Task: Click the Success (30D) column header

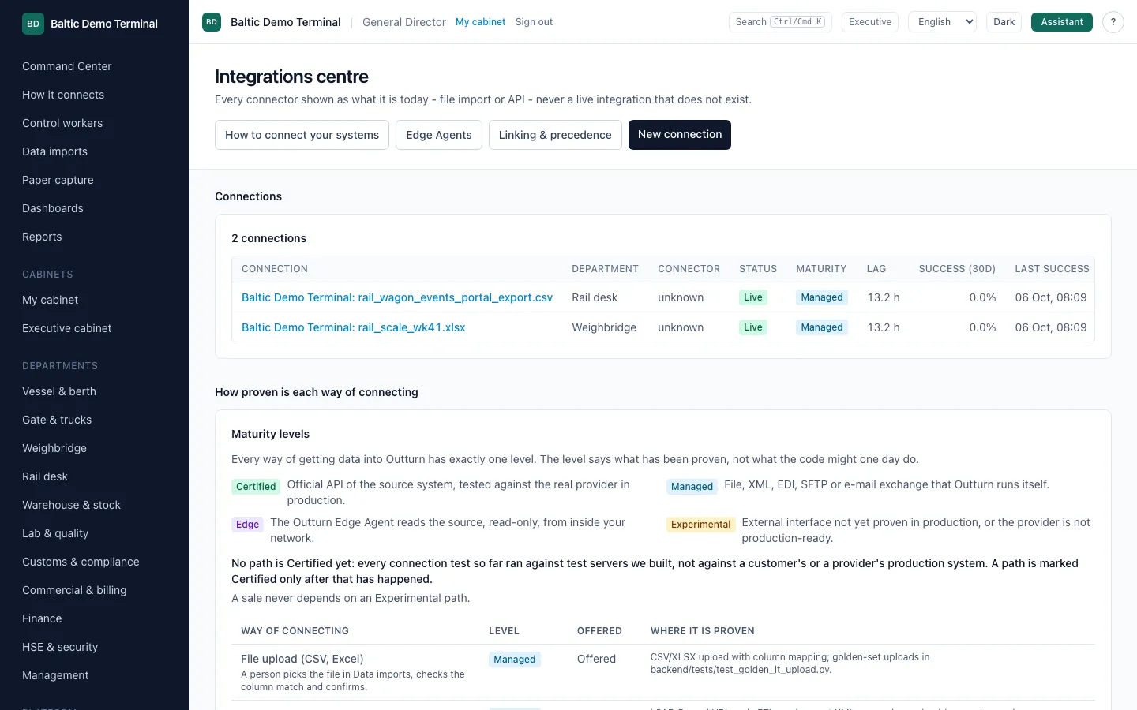Action: (957, 269)
